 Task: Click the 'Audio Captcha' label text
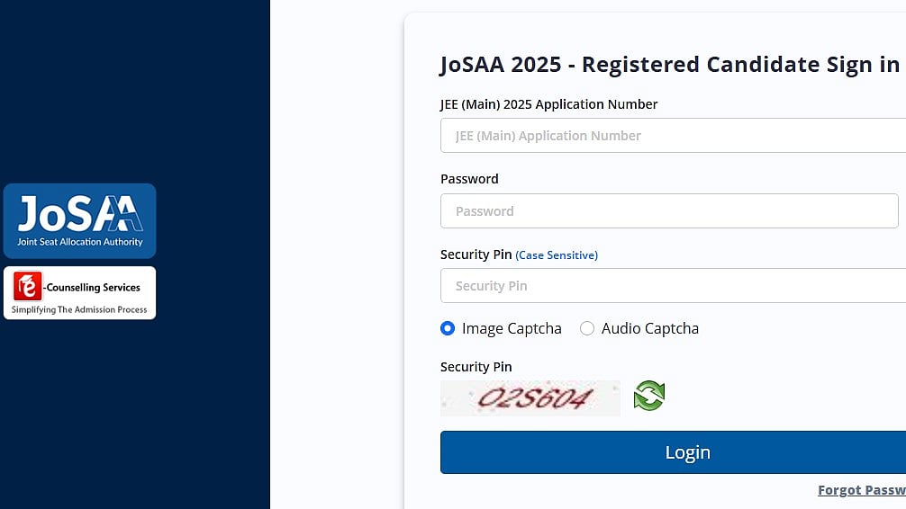(650, 328)
